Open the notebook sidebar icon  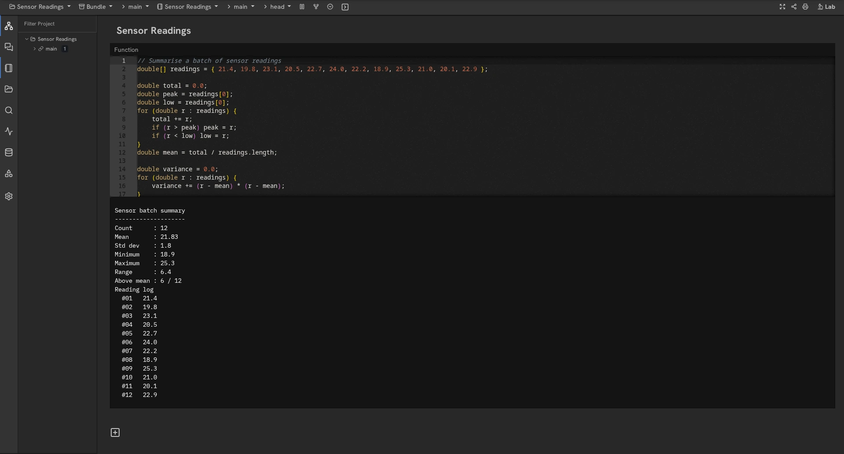tap(9, 68)
